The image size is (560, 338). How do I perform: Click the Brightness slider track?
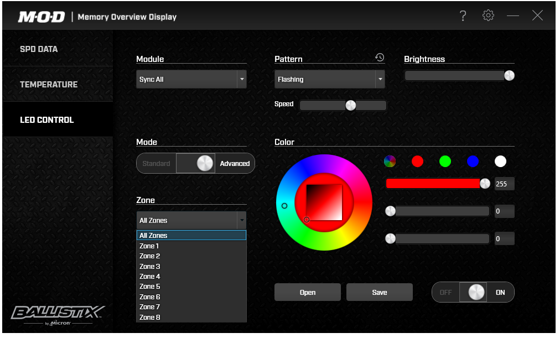click(x=459, y=76)
